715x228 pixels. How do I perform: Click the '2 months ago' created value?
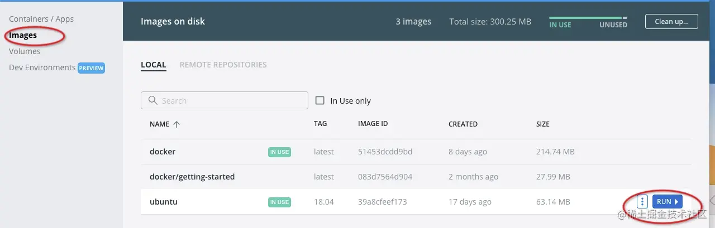[x=473, y=177]
